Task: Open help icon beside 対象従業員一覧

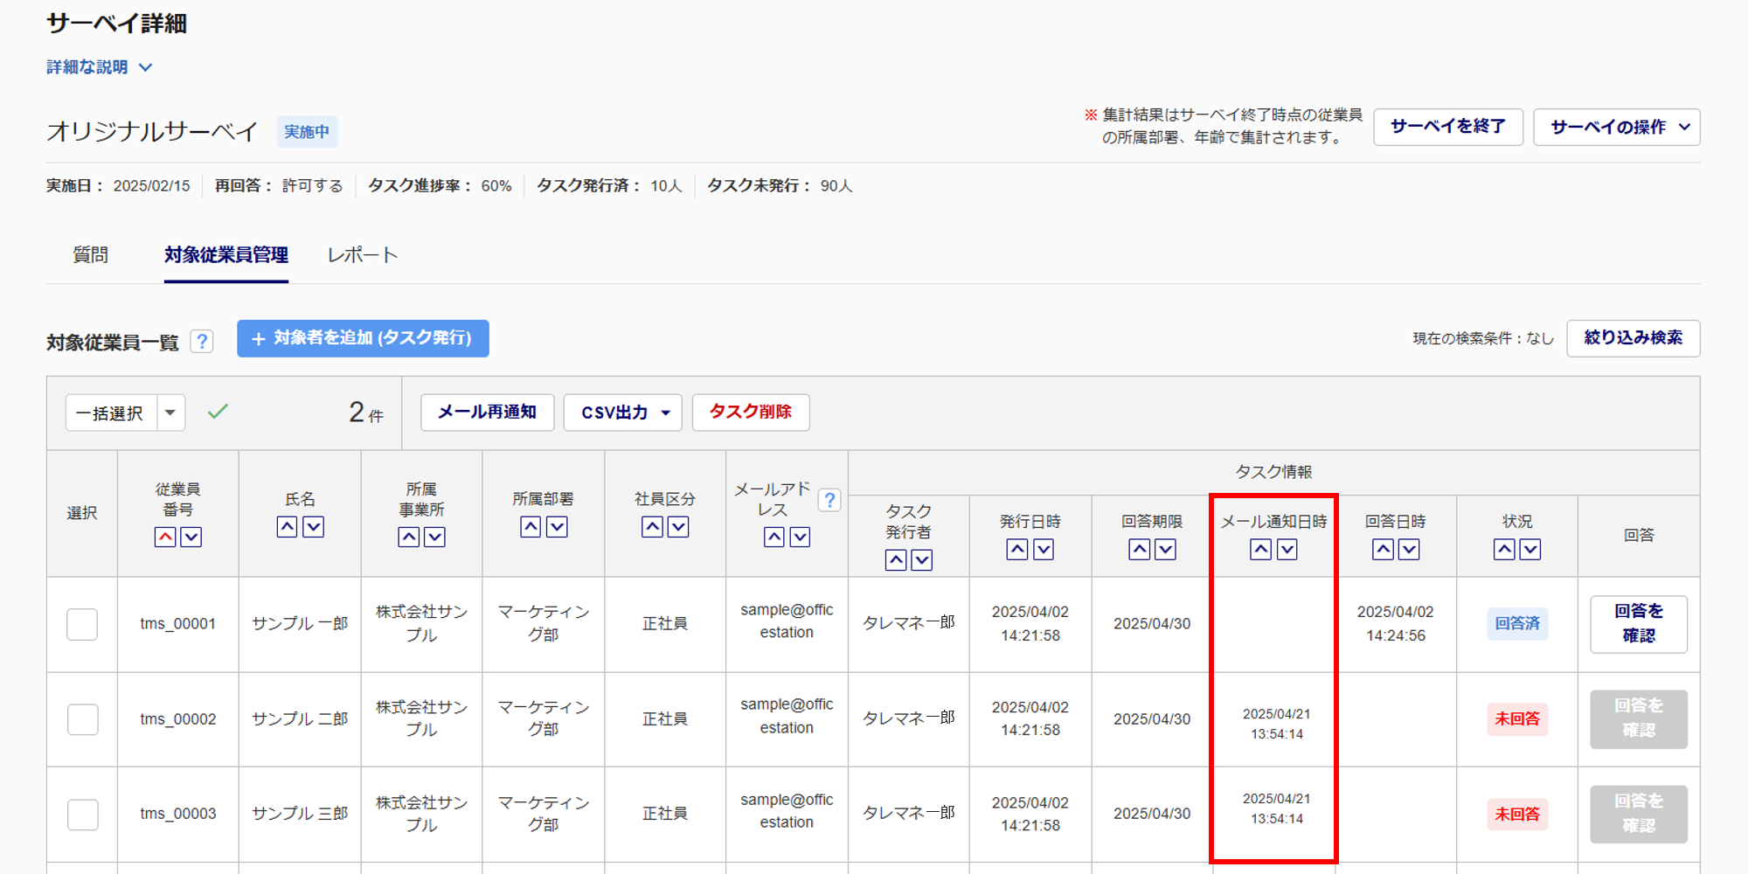Action: pos(202,341)
